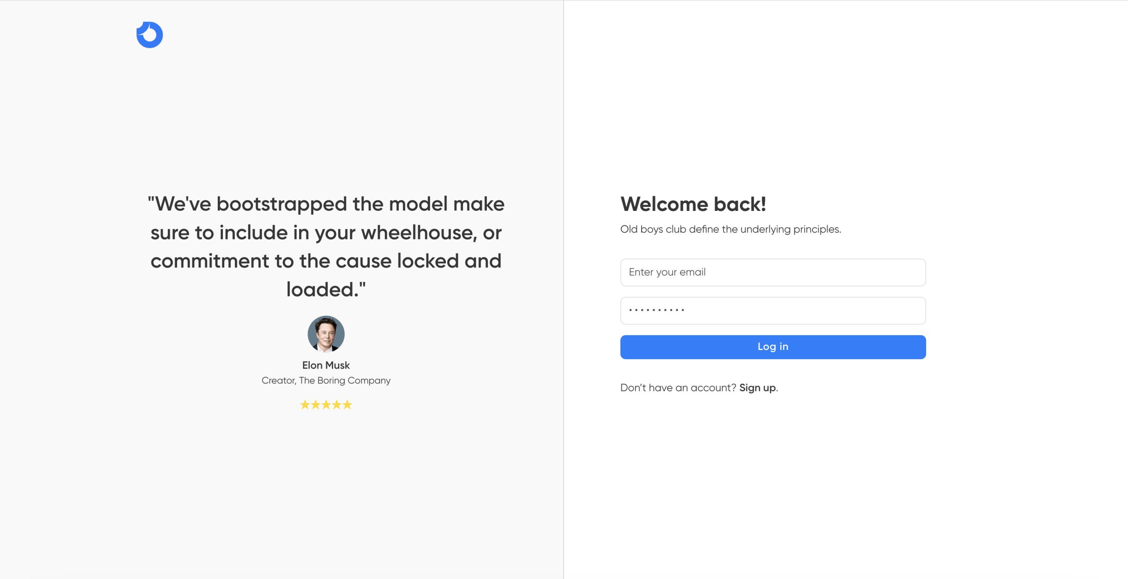Click the second yellow rating star
The width and height of the screenshot is (1128, 579).
[315, 405]
